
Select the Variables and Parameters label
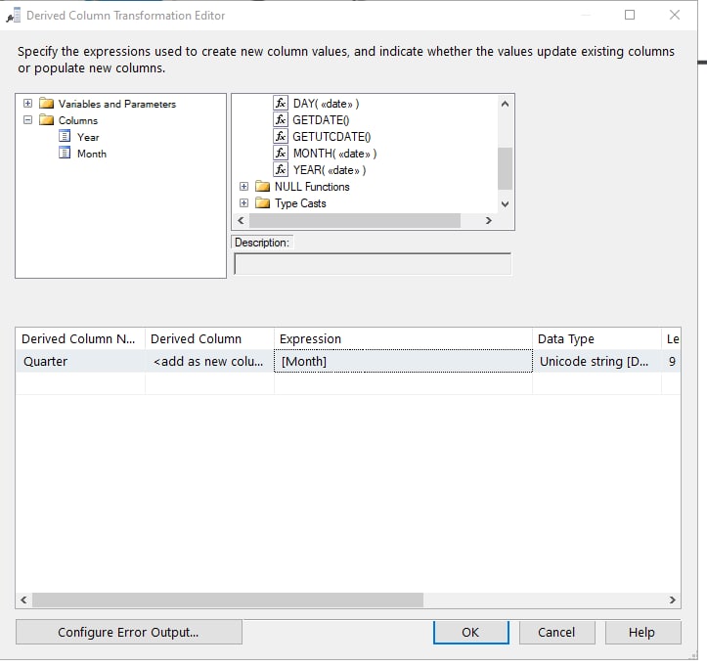pos(117,105)
